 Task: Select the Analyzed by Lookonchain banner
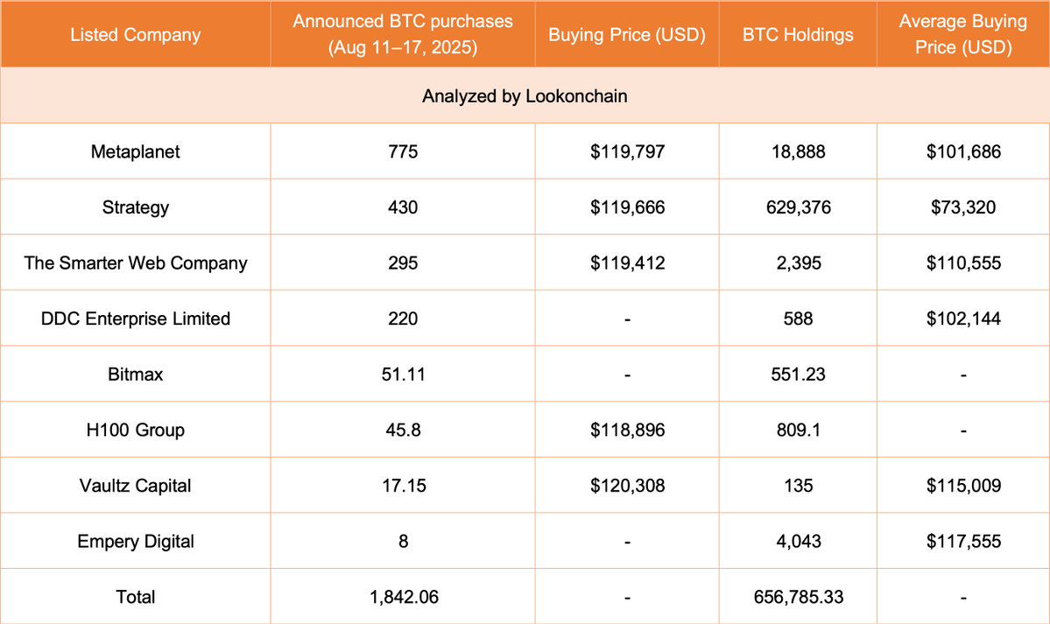click(525, 95)
